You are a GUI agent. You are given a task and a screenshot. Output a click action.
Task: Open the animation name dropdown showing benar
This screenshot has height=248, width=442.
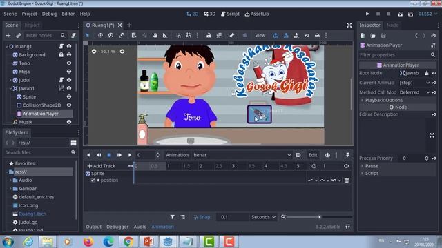tap(242, 155)
